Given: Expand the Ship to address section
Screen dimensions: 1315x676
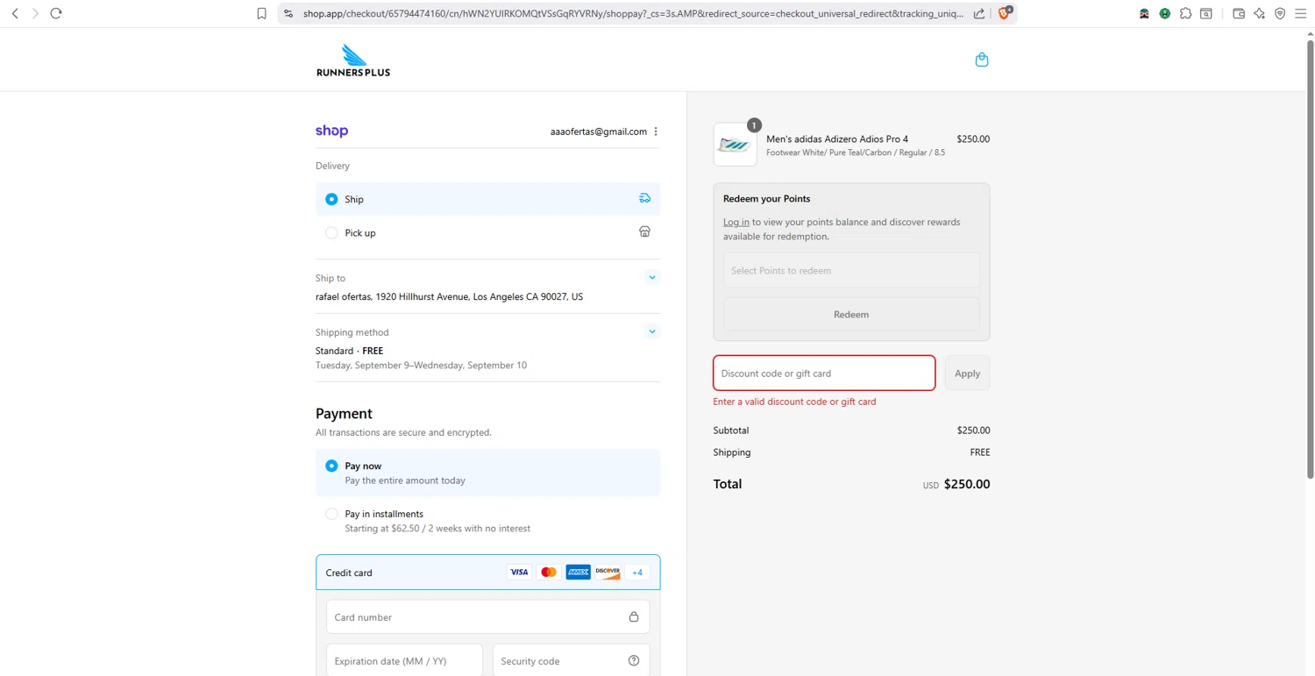Looking at the screenshot, I should coord(652,277).
